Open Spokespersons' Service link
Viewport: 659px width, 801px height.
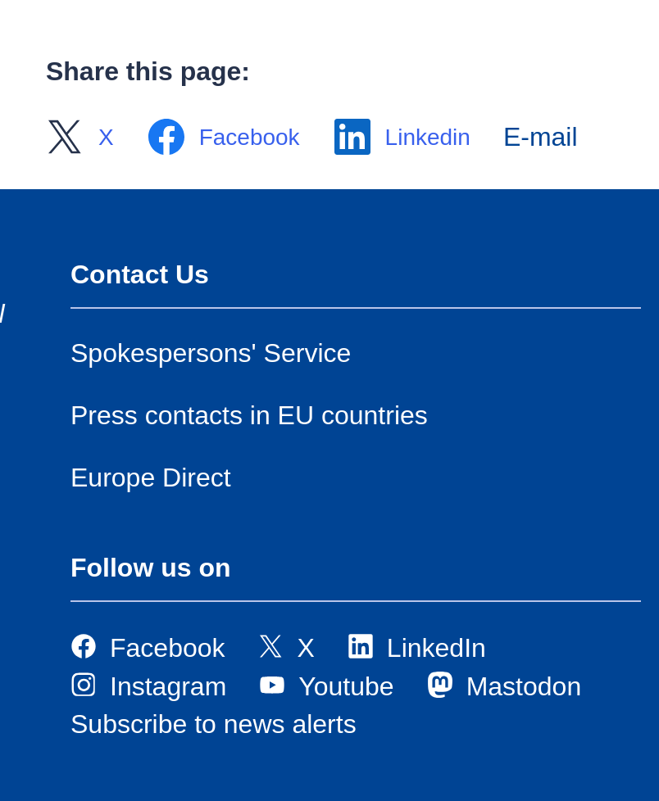point(211,353)
